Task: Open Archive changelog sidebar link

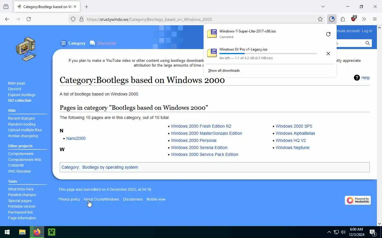Action: (x=23, y=136)
